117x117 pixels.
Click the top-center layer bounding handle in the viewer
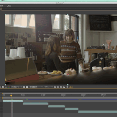click(68, 14)
